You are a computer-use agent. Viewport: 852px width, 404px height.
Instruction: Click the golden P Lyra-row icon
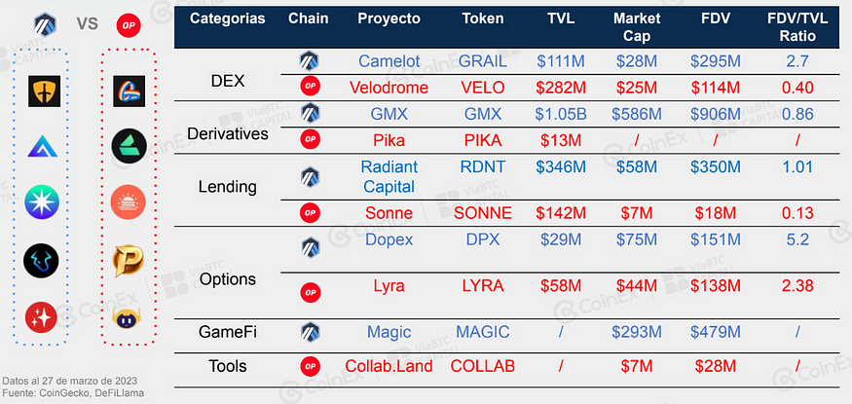pos(129,262)
